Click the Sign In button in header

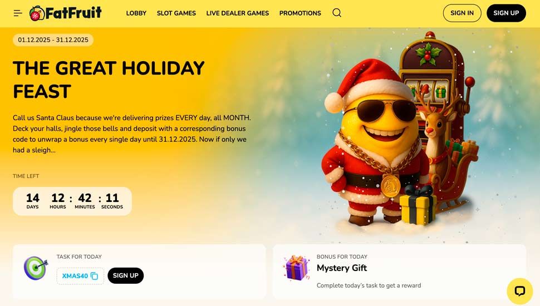(x=462, y=13)
